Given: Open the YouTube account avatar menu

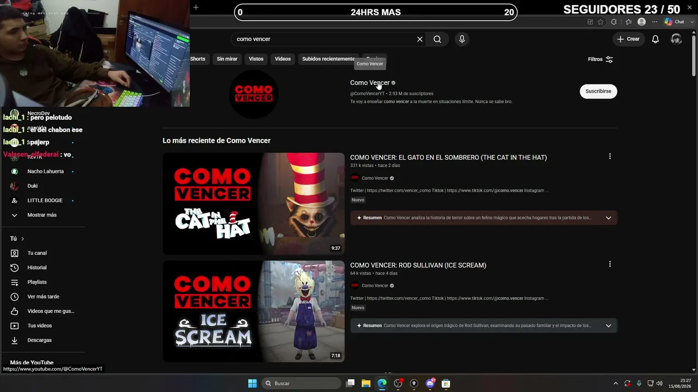Looking at the screenshot, I should (676, 39).
